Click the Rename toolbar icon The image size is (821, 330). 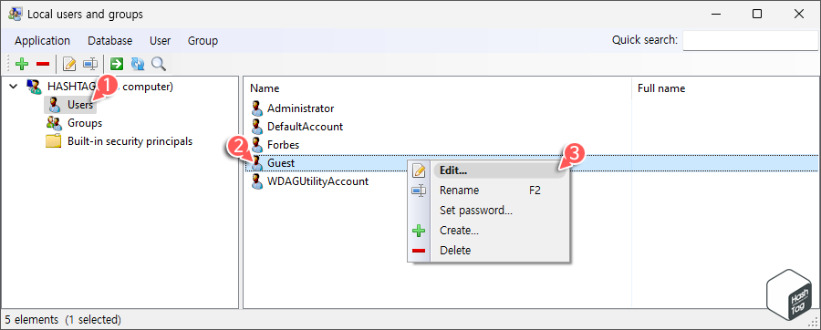coord(90,65)
